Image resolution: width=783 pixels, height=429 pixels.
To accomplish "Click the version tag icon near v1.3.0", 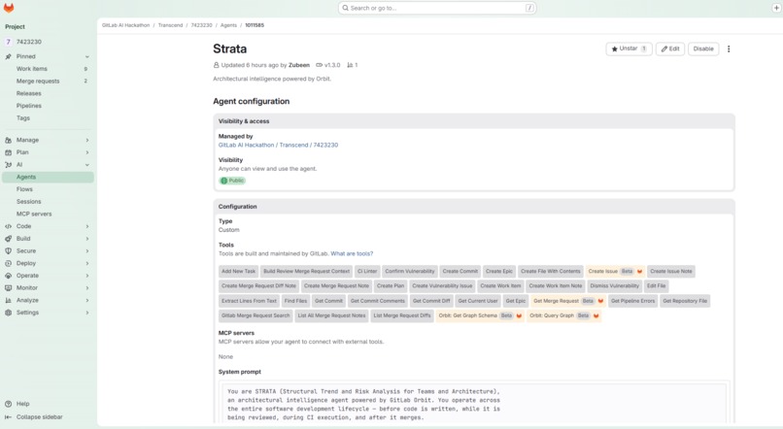I will (x=319, y=65).
